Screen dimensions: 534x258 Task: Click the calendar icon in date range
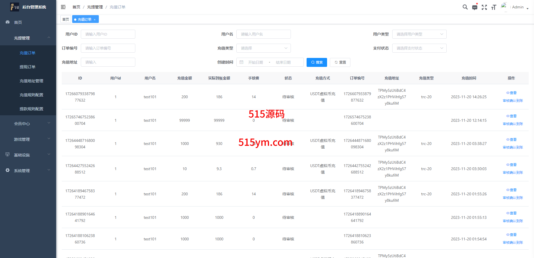(x=241, y=62)
